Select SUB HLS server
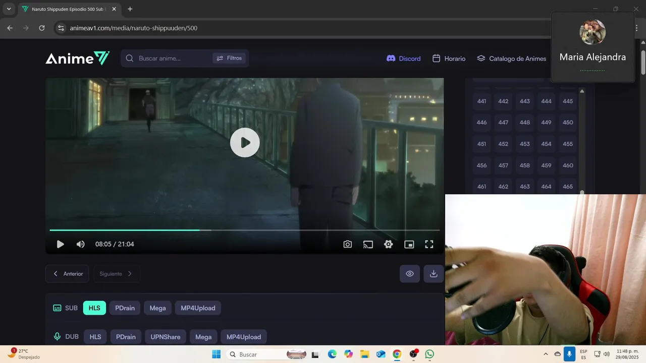646x363 pixels. 94,308
